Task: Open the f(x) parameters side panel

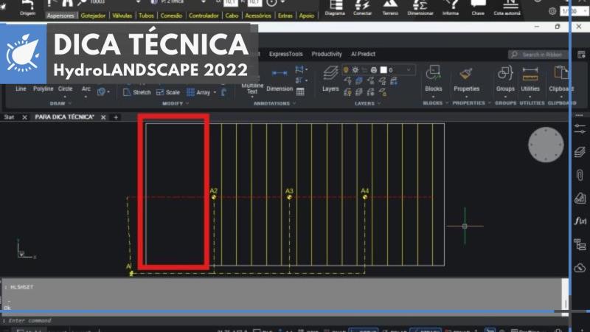Action: pyautogui.click(x=580, y=221)
